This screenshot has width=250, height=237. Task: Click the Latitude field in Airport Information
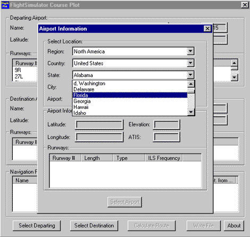(99, 125)
